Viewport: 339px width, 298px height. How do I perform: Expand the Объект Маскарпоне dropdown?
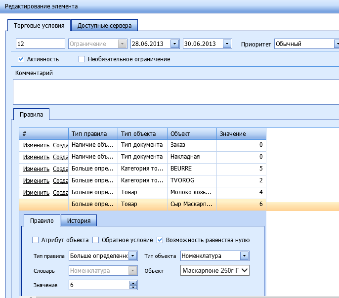pyautogui.click(x=244, y=270)
